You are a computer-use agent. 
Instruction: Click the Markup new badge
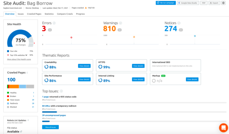coord(163,76)
